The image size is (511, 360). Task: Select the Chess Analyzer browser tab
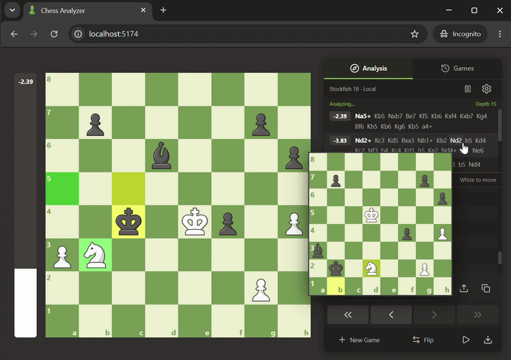pyautogui.click(x=88, y=10)
